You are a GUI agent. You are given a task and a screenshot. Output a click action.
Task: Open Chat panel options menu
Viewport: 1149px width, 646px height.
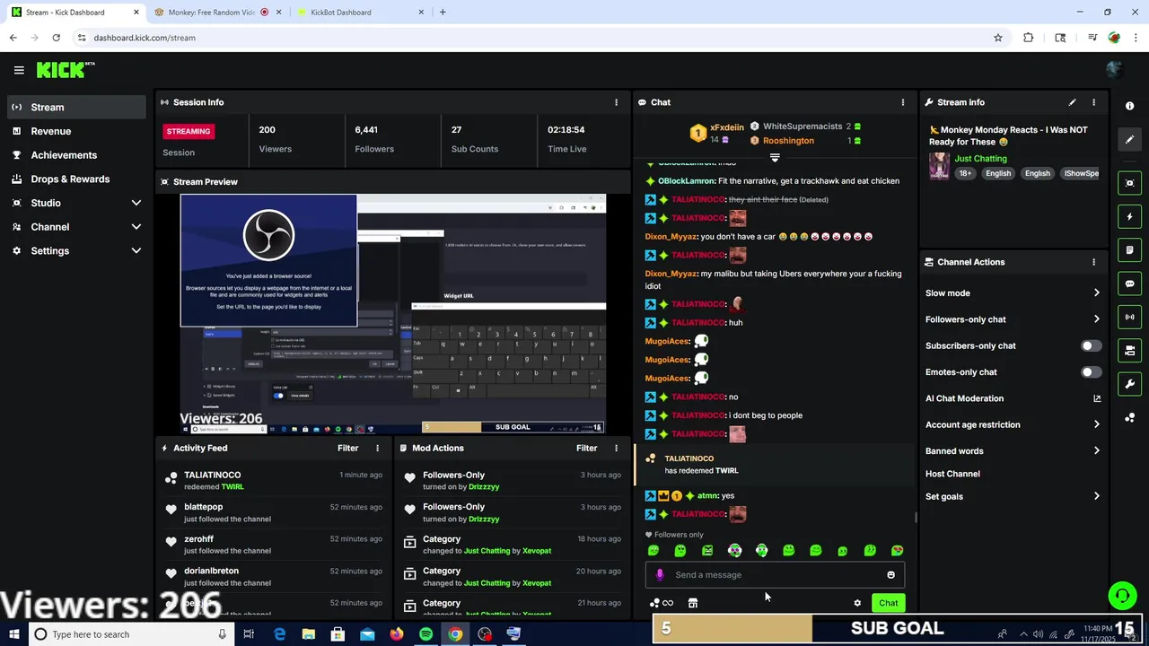point(902,102)
